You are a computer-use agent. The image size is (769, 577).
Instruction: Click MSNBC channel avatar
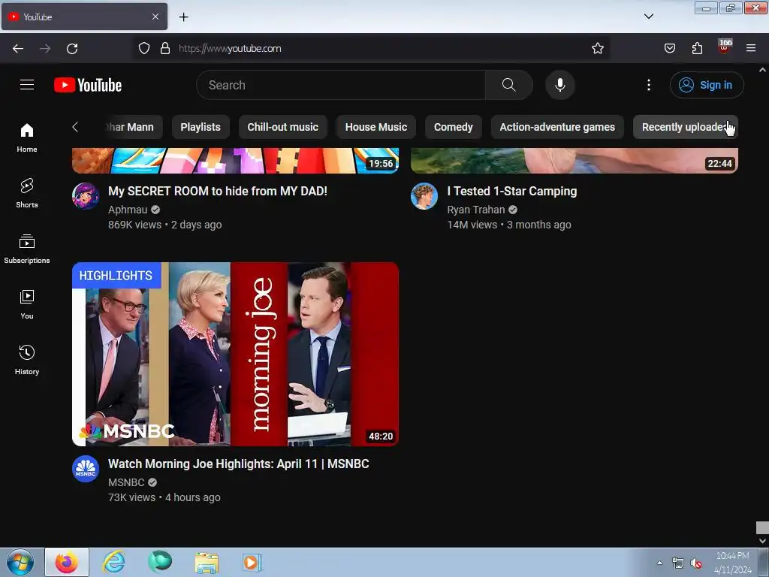86,469
